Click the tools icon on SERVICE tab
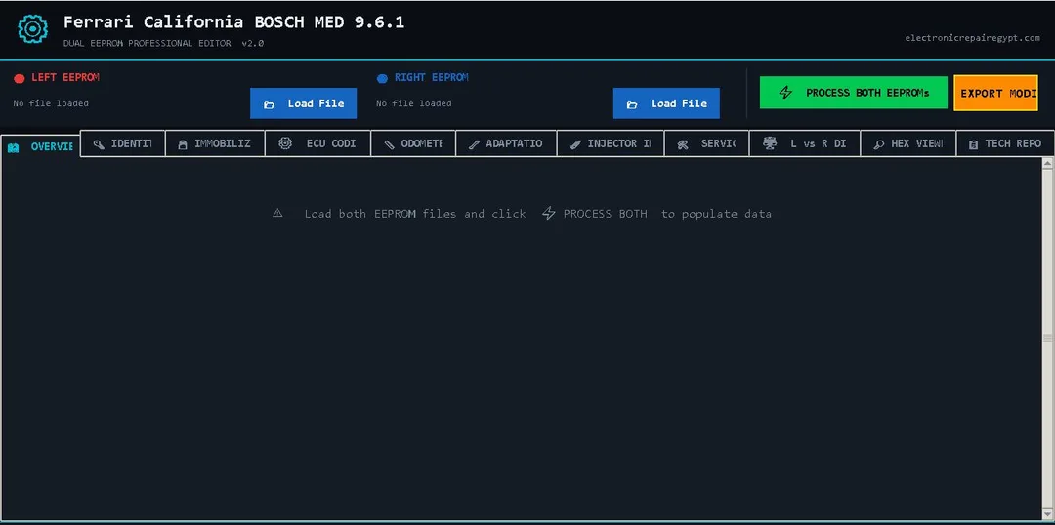Screen dimensions: 1055x525 pos(683,144)
